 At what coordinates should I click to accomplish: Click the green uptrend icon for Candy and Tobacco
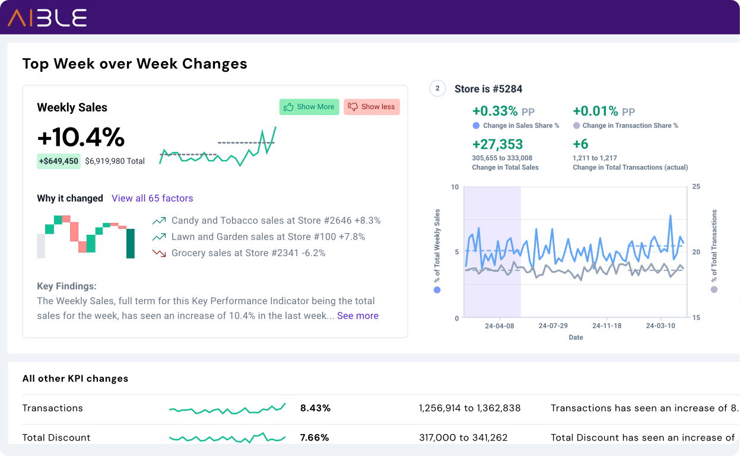[158, 221]
